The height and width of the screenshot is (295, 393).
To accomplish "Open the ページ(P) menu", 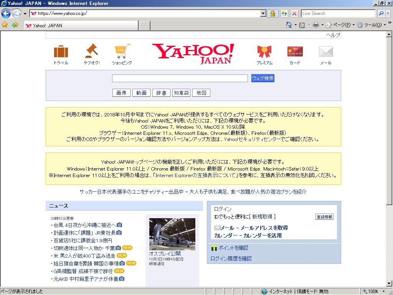I will pyautogui.click(x=340, y=25).
